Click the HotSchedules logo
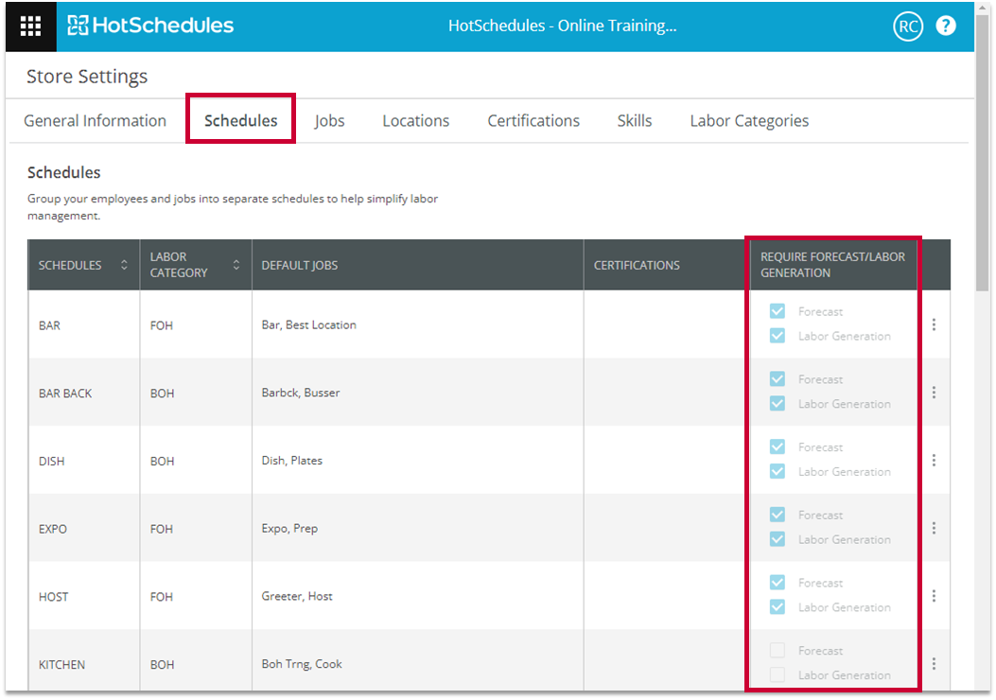 pos(151,26)
